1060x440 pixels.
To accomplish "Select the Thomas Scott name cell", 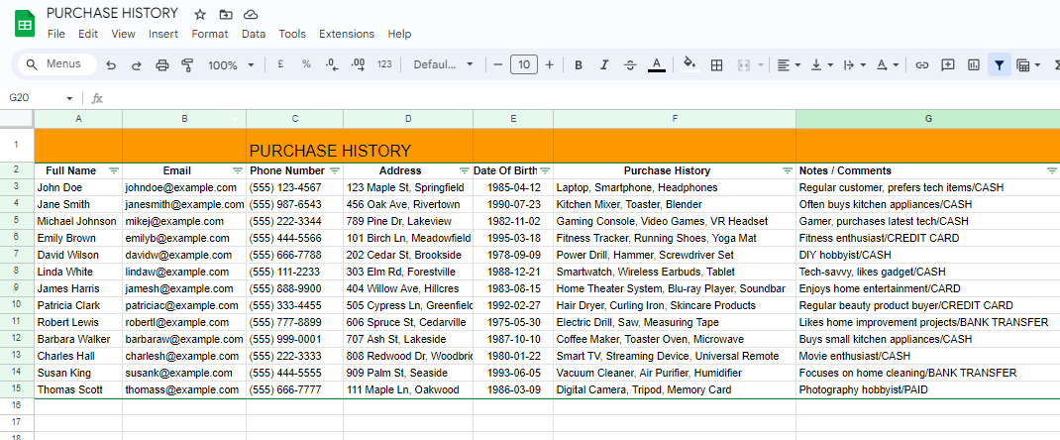I will (78, 390).
